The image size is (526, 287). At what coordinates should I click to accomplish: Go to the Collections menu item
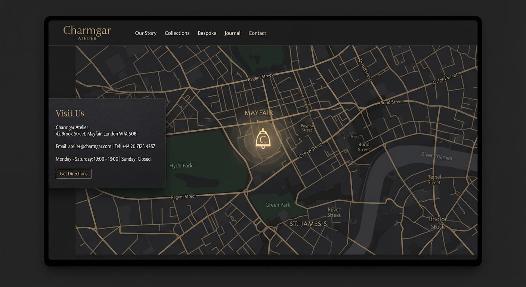pyautogui.click(x=177, y=33)
